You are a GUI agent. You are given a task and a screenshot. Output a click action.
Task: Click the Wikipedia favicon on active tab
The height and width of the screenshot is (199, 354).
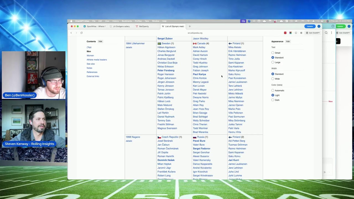coord(163,26)
